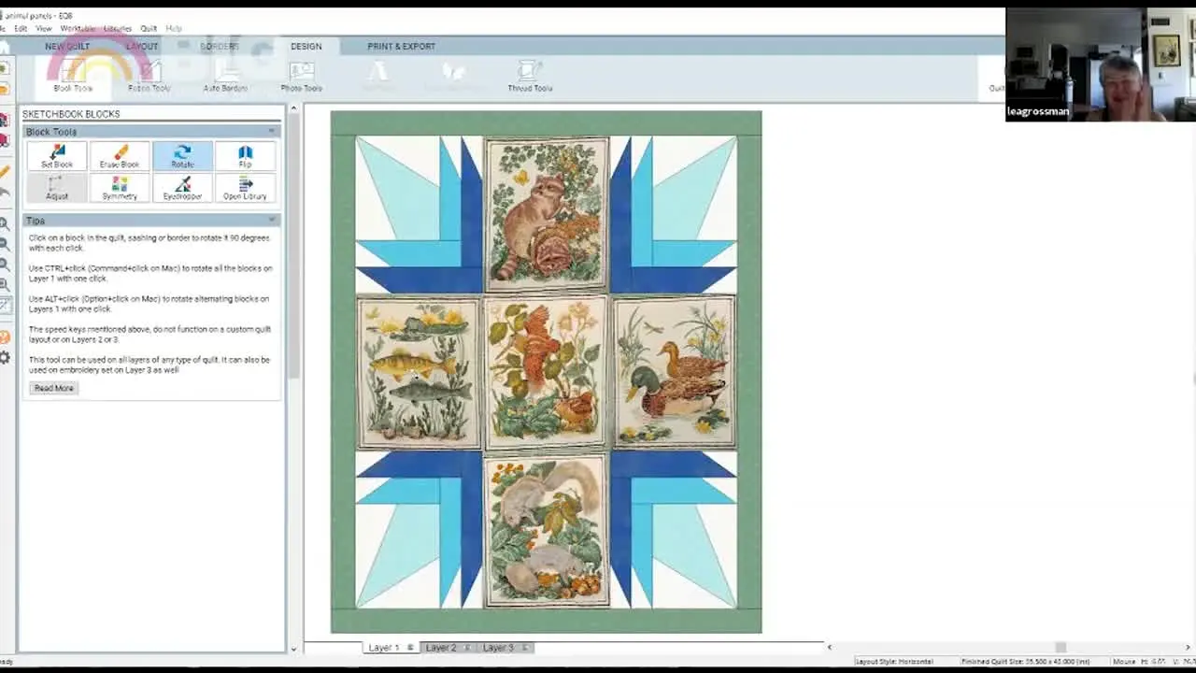Click the ducks panel block in quilt
Image resolution: width=1196 pixels, height=673 pixels.
tap(674, 372)
